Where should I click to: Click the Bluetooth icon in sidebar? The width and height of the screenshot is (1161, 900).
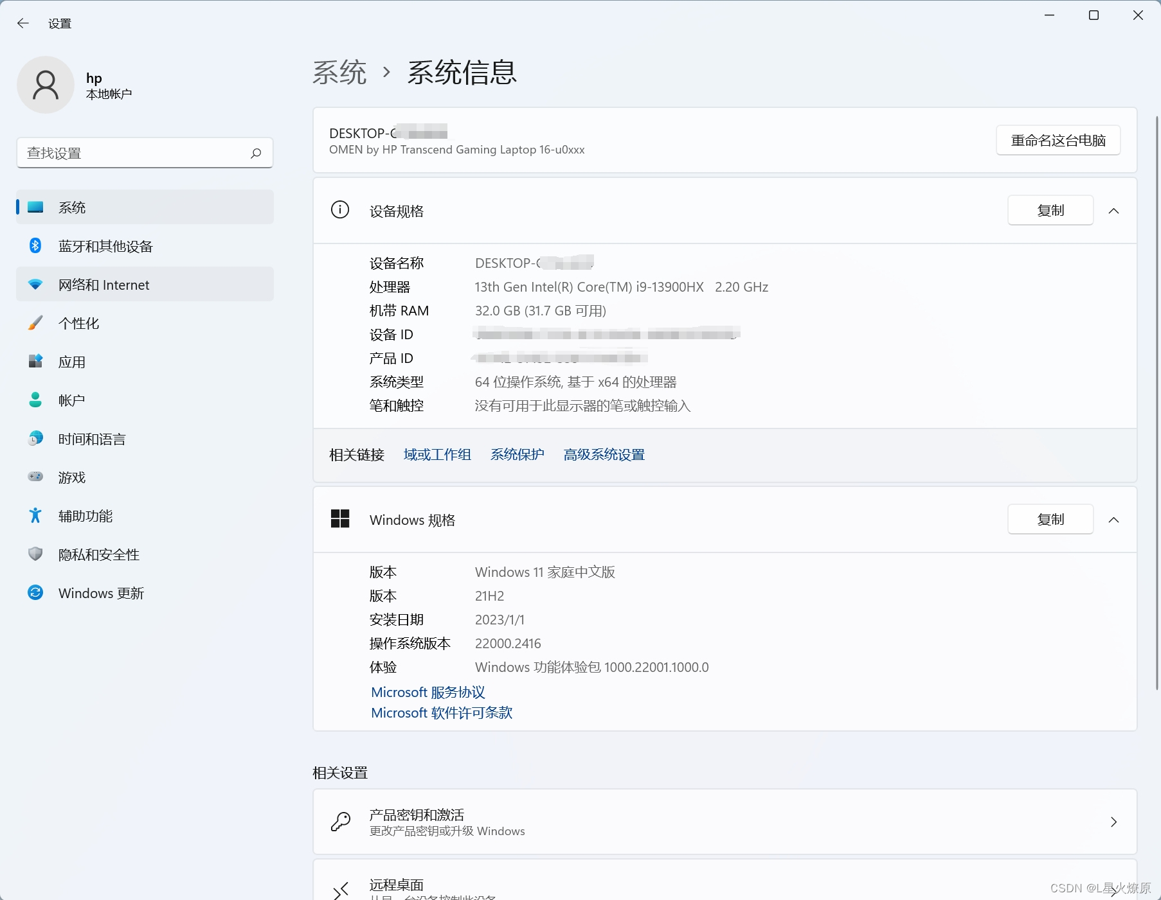coord(35,246)
